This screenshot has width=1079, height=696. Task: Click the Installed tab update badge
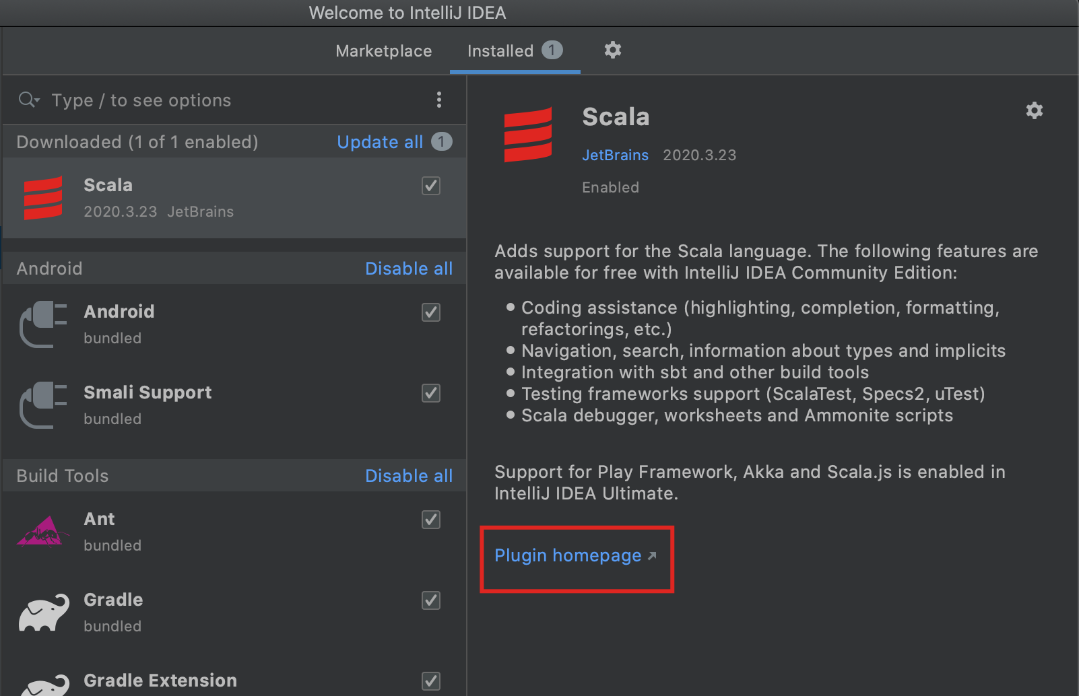click(x=552, y=50)
